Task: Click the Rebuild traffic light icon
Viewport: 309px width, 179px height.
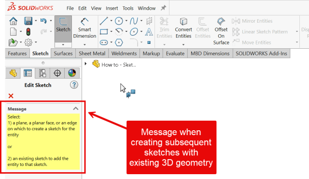Action: click(x=28, y=31)
